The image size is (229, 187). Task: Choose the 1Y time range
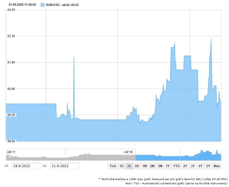point(168,166)
